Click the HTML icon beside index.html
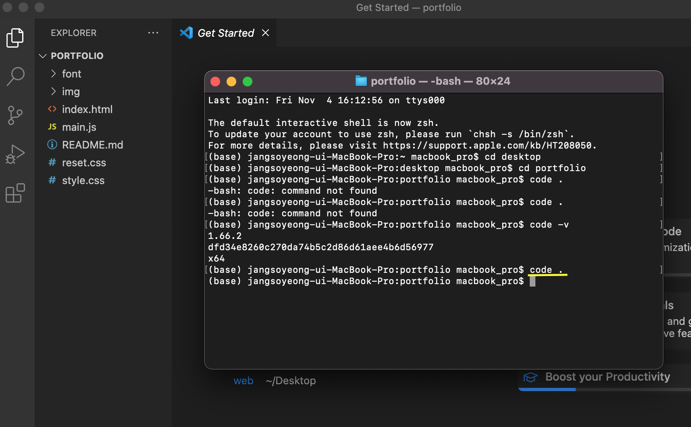 pos(52,109)
